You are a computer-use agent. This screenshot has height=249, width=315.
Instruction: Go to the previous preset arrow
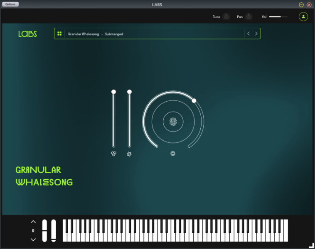249,34
